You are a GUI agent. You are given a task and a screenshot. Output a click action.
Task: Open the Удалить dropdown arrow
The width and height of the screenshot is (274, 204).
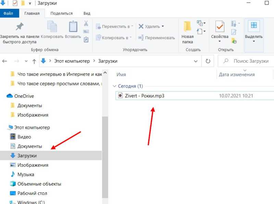coord(163,26)
